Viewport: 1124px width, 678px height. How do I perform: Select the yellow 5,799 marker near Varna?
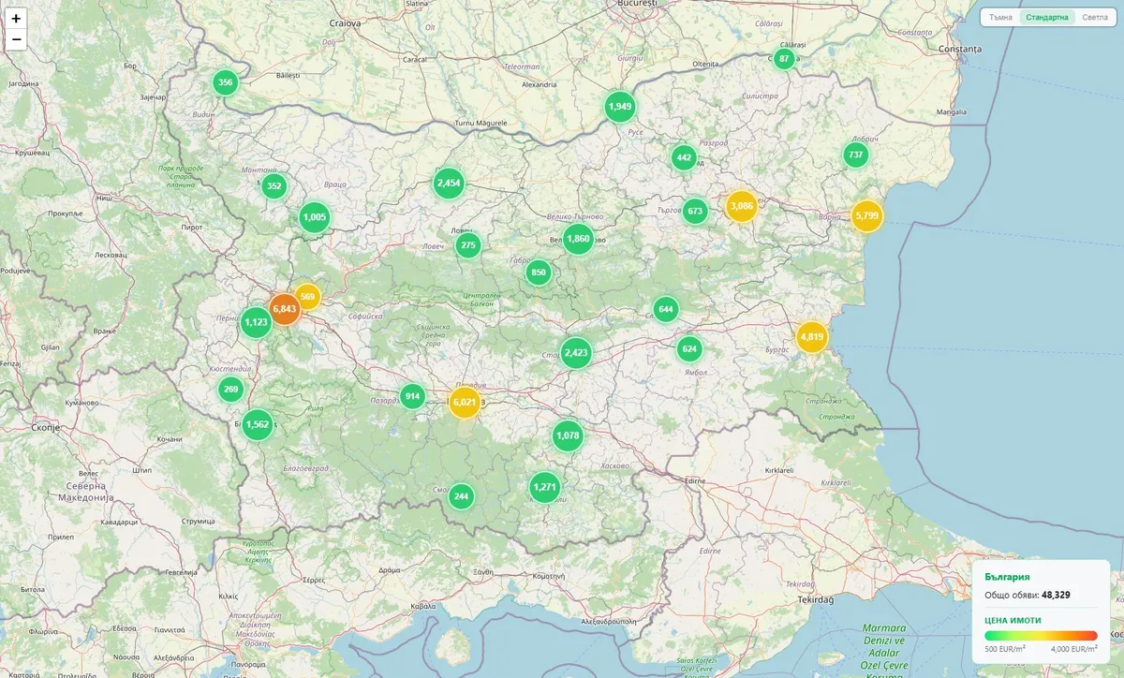pyautogui.click(x=866, y=217)
